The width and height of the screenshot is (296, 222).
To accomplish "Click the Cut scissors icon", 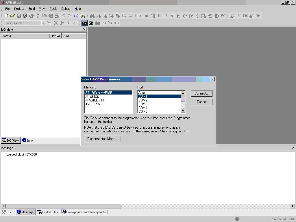I will [38, 16].
